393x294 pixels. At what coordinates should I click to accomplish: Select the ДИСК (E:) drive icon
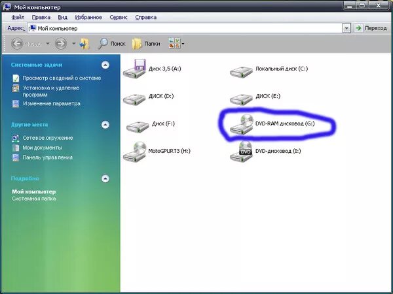(x=241, y=99)
